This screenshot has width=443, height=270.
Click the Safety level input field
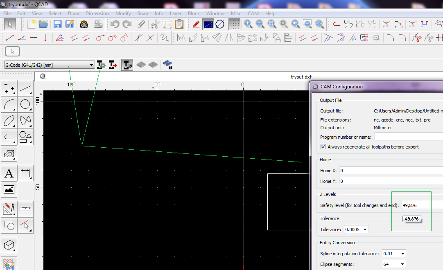[x=421, y=205]
